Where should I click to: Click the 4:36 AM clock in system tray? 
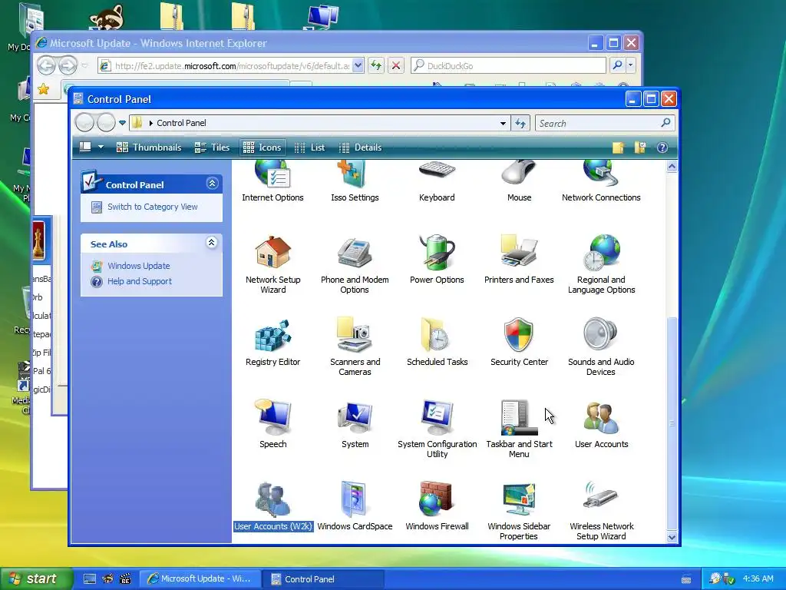tap(758, 579)
